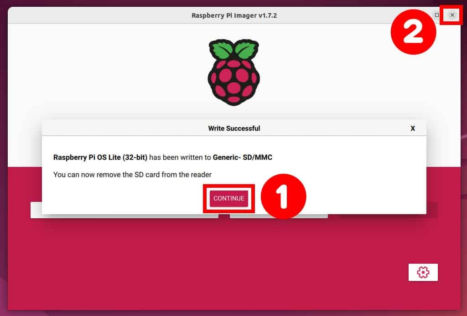Image resolution: width=467 pixels, height=316 pixels.
Task: Maximize the Raspberry Pi Imager window
Action: (x=436, y=15)
